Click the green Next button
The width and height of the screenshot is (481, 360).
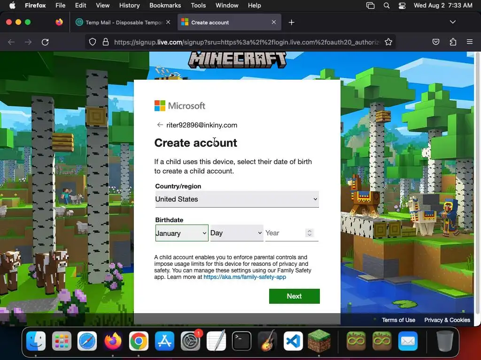tap(294, 296)
